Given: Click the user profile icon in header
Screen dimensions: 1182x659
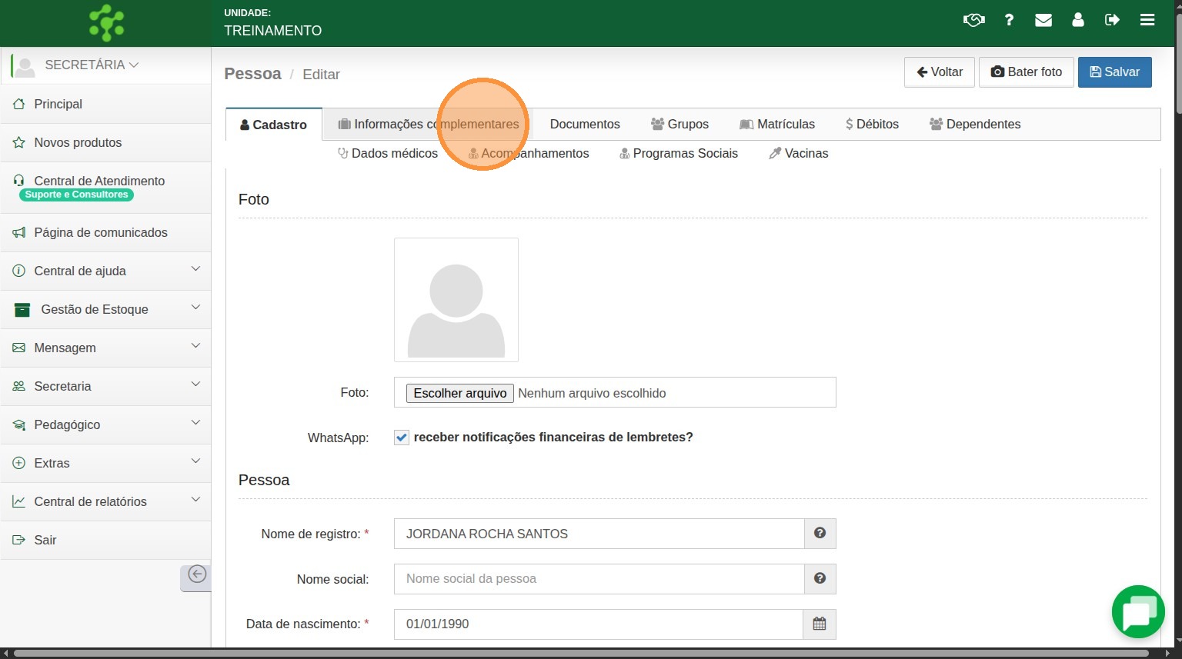Looking at the screenshot, I should coord(1077,20).
